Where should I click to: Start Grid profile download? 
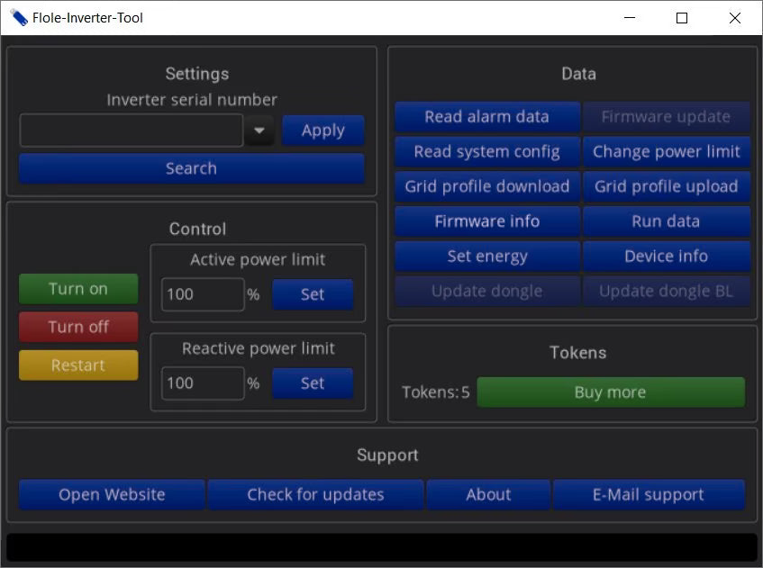pyautogui.click(x=487, y=186)
